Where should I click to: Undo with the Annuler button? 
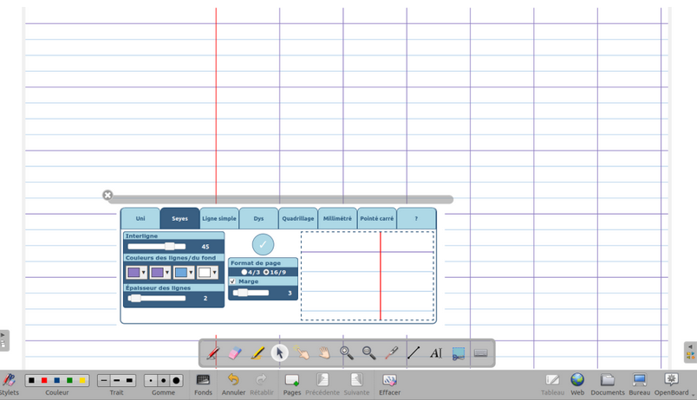click(x=233, y=384)
